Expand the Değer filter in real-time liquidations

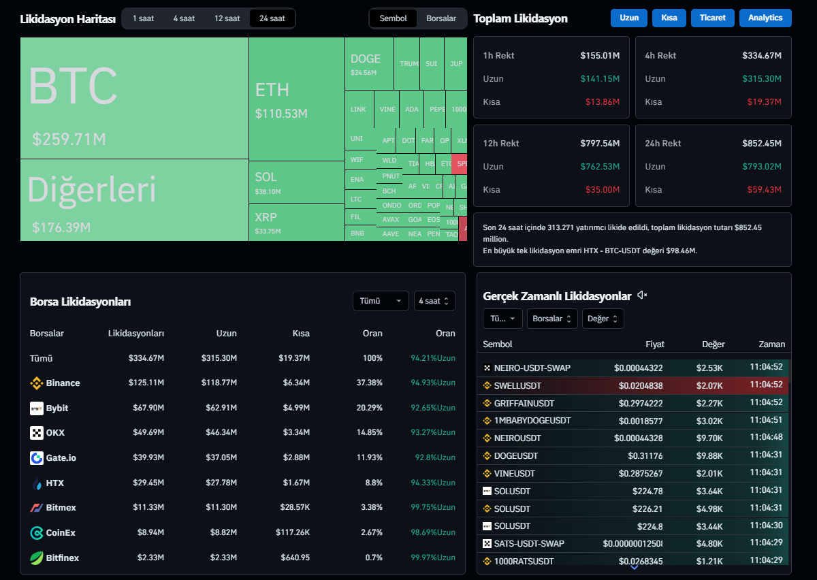(603, 319)
